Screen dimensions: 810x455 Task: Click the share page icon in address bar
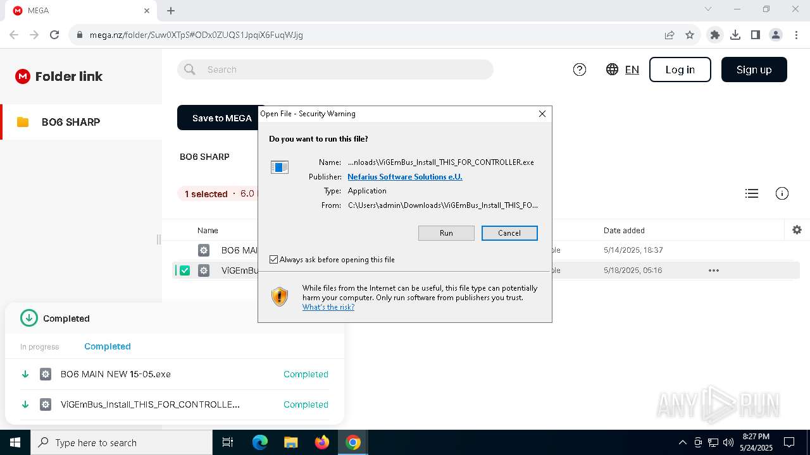(x=670, y=35)
